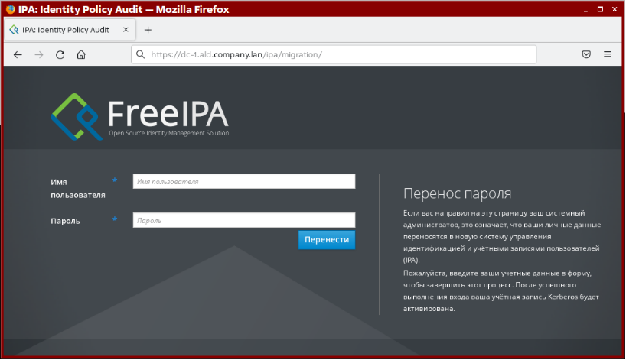Reload the current page
626x360 pixels.
click(60, 55)
